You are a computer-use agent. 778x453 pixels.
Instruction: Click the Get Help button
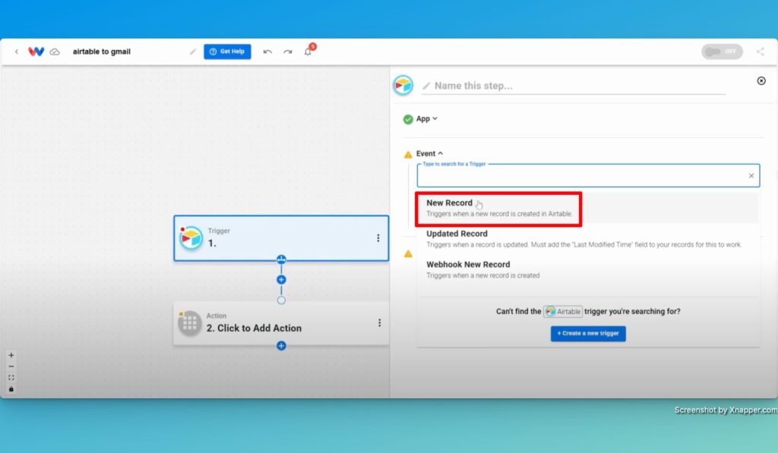point(227,52)
